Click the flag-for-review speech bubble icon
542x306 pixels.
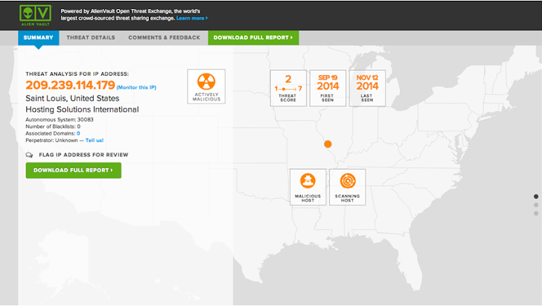[x=29, y=155]
